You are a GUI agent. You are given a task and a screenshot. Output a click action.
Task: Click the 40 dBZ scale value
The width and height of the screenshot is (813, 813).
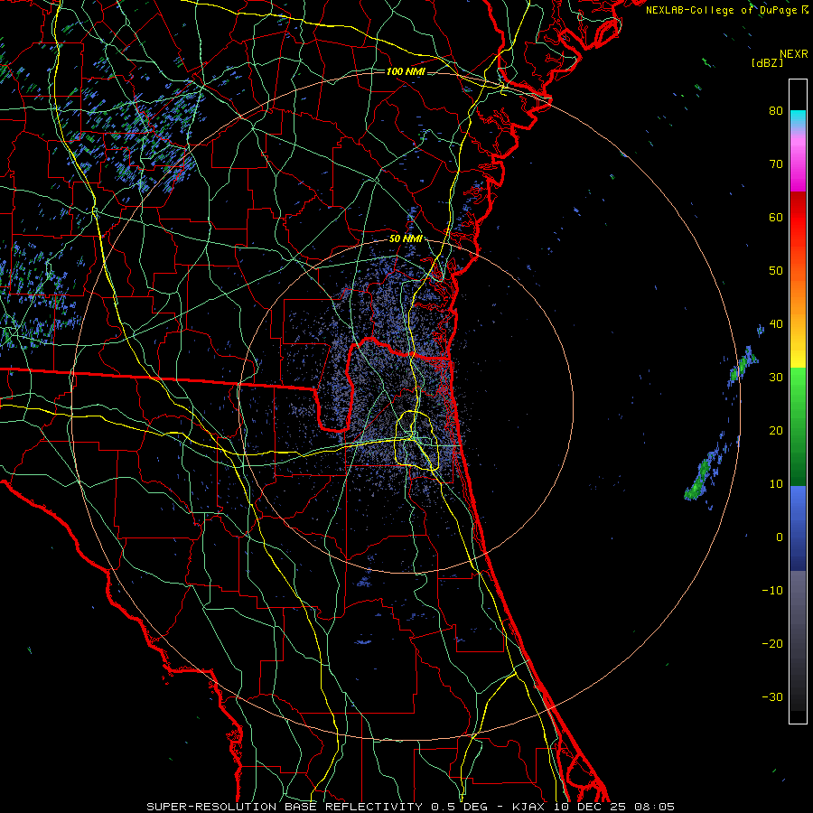776,324
